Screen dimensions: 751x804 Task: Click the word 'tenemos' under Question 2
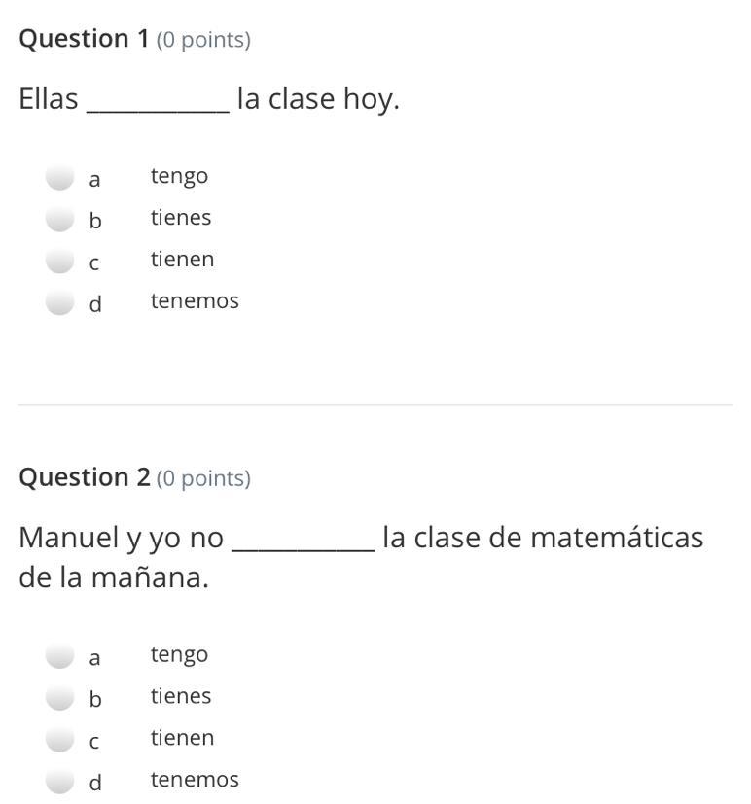point(195,780)
